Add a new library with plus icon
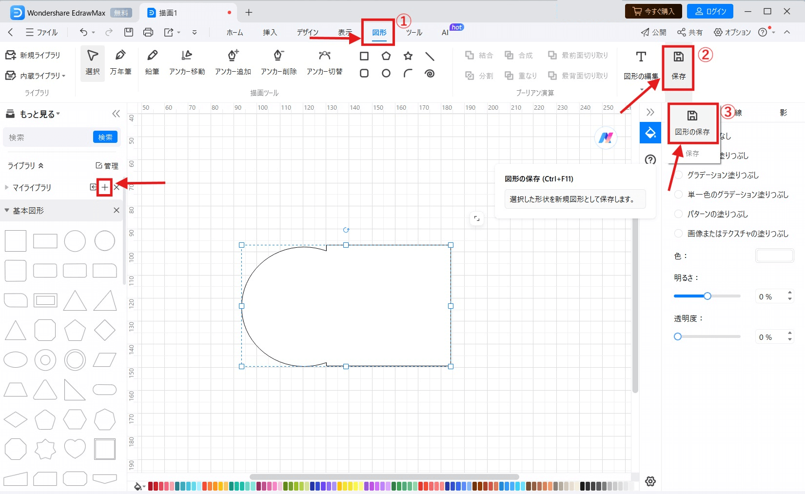The width and height of the screenshot is (805, 494). click(105, 187)
